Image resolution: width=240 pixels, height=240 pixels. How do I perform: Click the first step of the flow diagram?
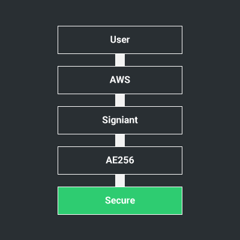click(x=120, y=40)
